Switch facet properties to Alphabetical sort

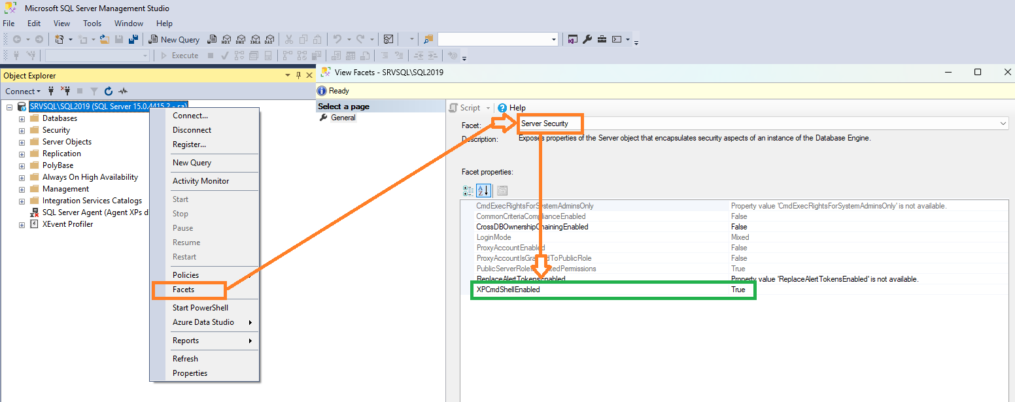(x=483, y=191)
